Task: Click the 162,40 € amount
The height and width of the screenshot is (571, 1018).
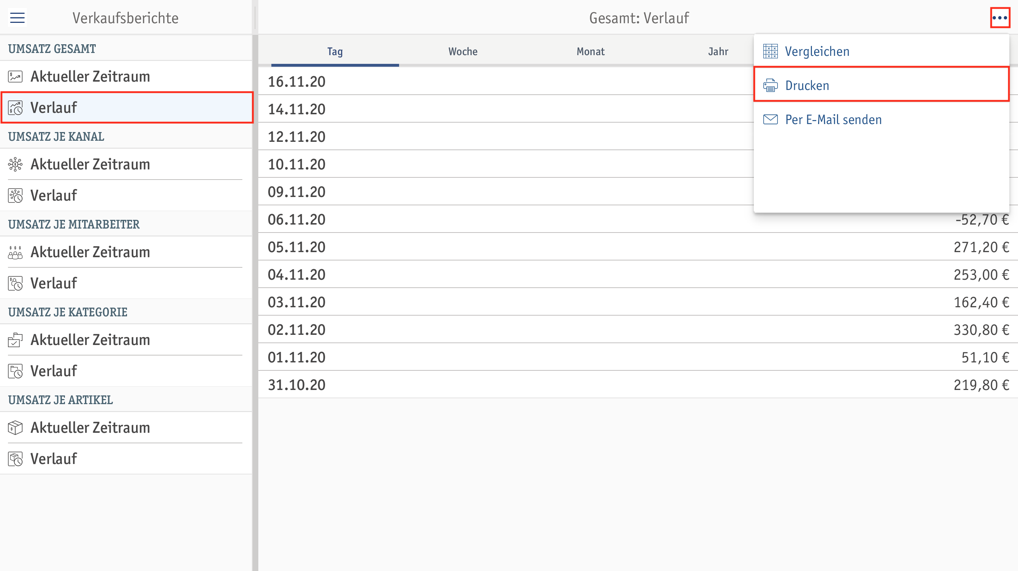Action: pos(981,302)
